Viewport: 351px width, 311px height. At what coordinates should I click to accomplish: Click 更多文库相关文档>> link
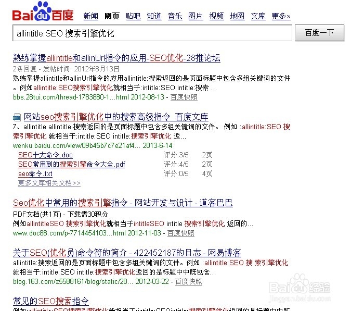[x=49, y=183]
